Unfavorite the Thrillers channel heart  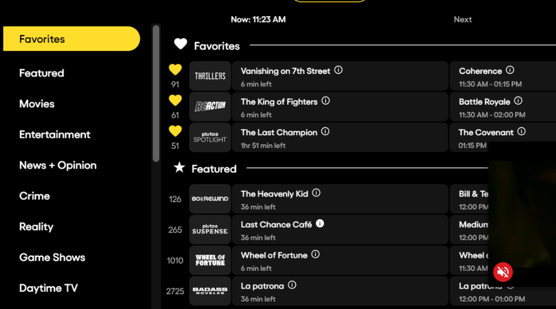[x=175, y=70]
